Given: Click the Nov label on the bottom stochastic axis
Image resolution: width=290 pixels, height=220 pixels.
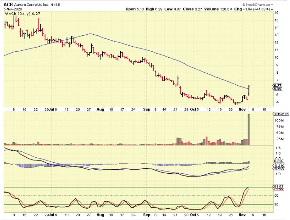Looking at the screenshot, I should tap(242, 215).
